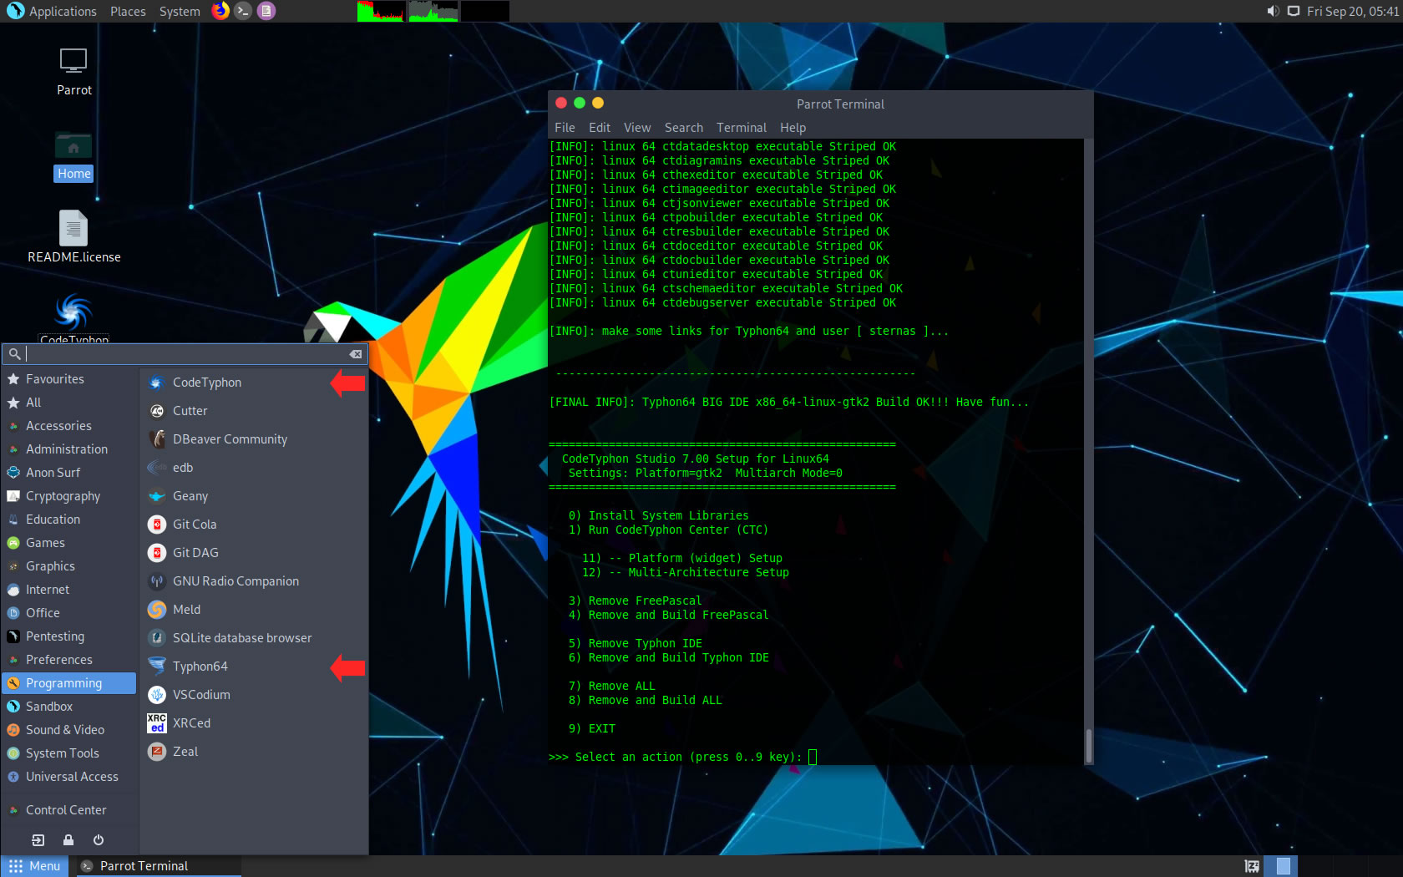
Task: Open Anon Surf category
Action: coord(69,473)
